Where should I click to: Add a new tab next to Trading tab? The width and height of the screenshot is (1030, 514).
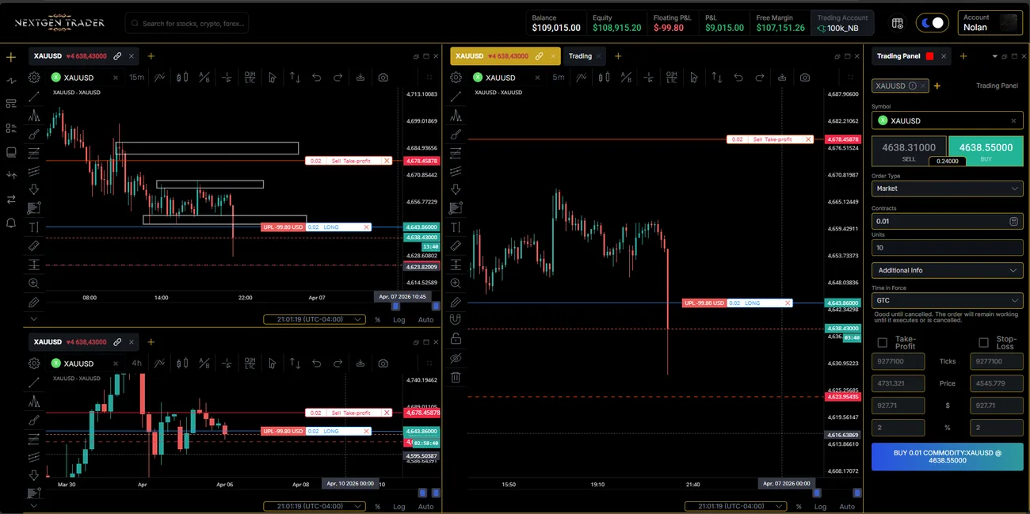[x=618, y=56]
